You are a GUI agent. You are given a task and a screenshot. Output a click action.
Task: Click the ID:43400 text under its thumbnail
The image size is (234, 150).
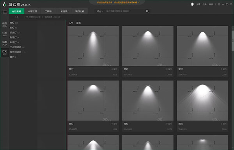click(x=73, y=129)
